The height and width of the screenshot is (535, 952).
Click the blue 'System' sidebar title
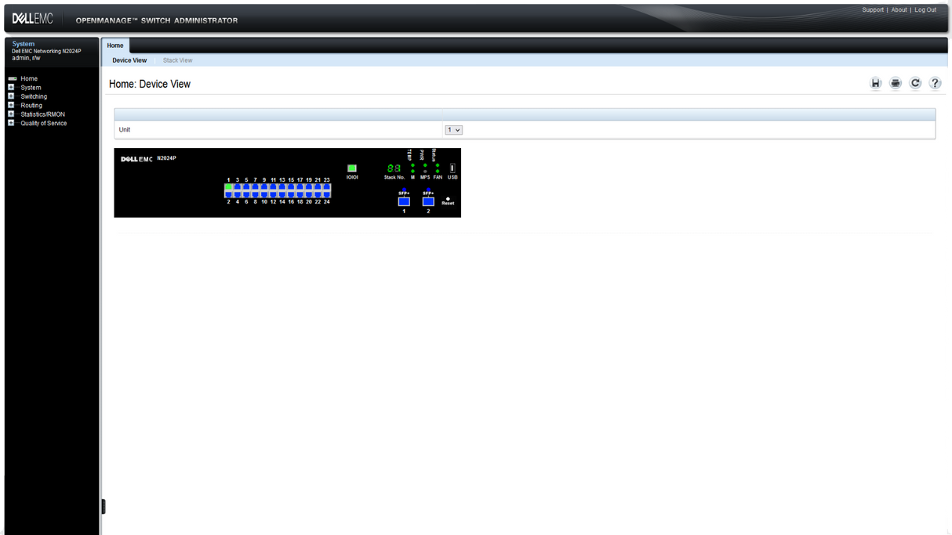pos(24,44)
